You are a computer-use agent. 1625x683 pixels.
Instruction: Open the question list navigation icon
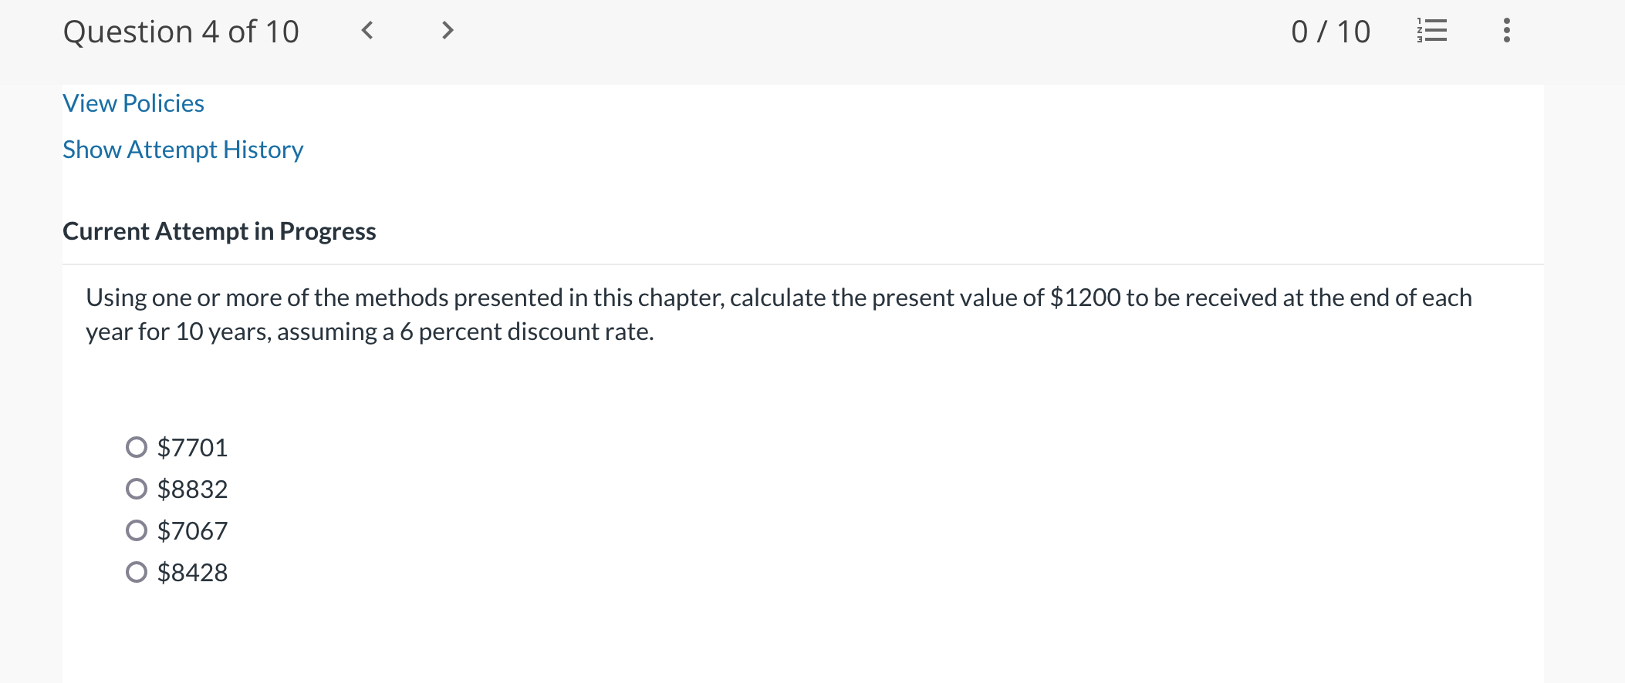1433,31
